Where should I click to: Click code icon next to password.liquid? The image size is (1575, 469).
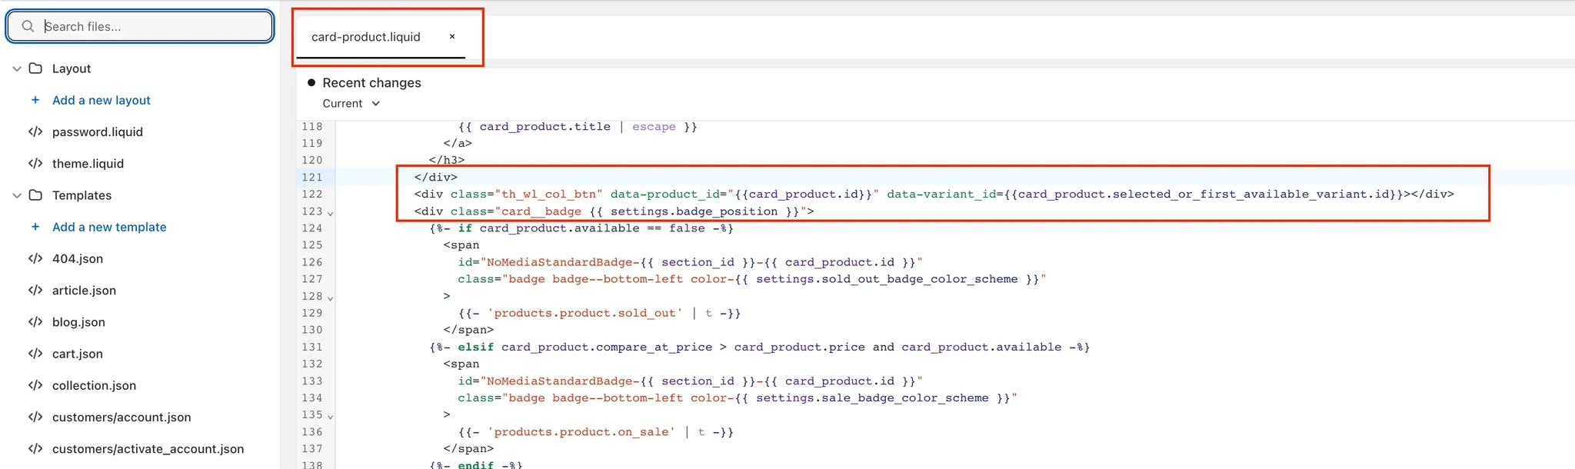click(35, 131)
